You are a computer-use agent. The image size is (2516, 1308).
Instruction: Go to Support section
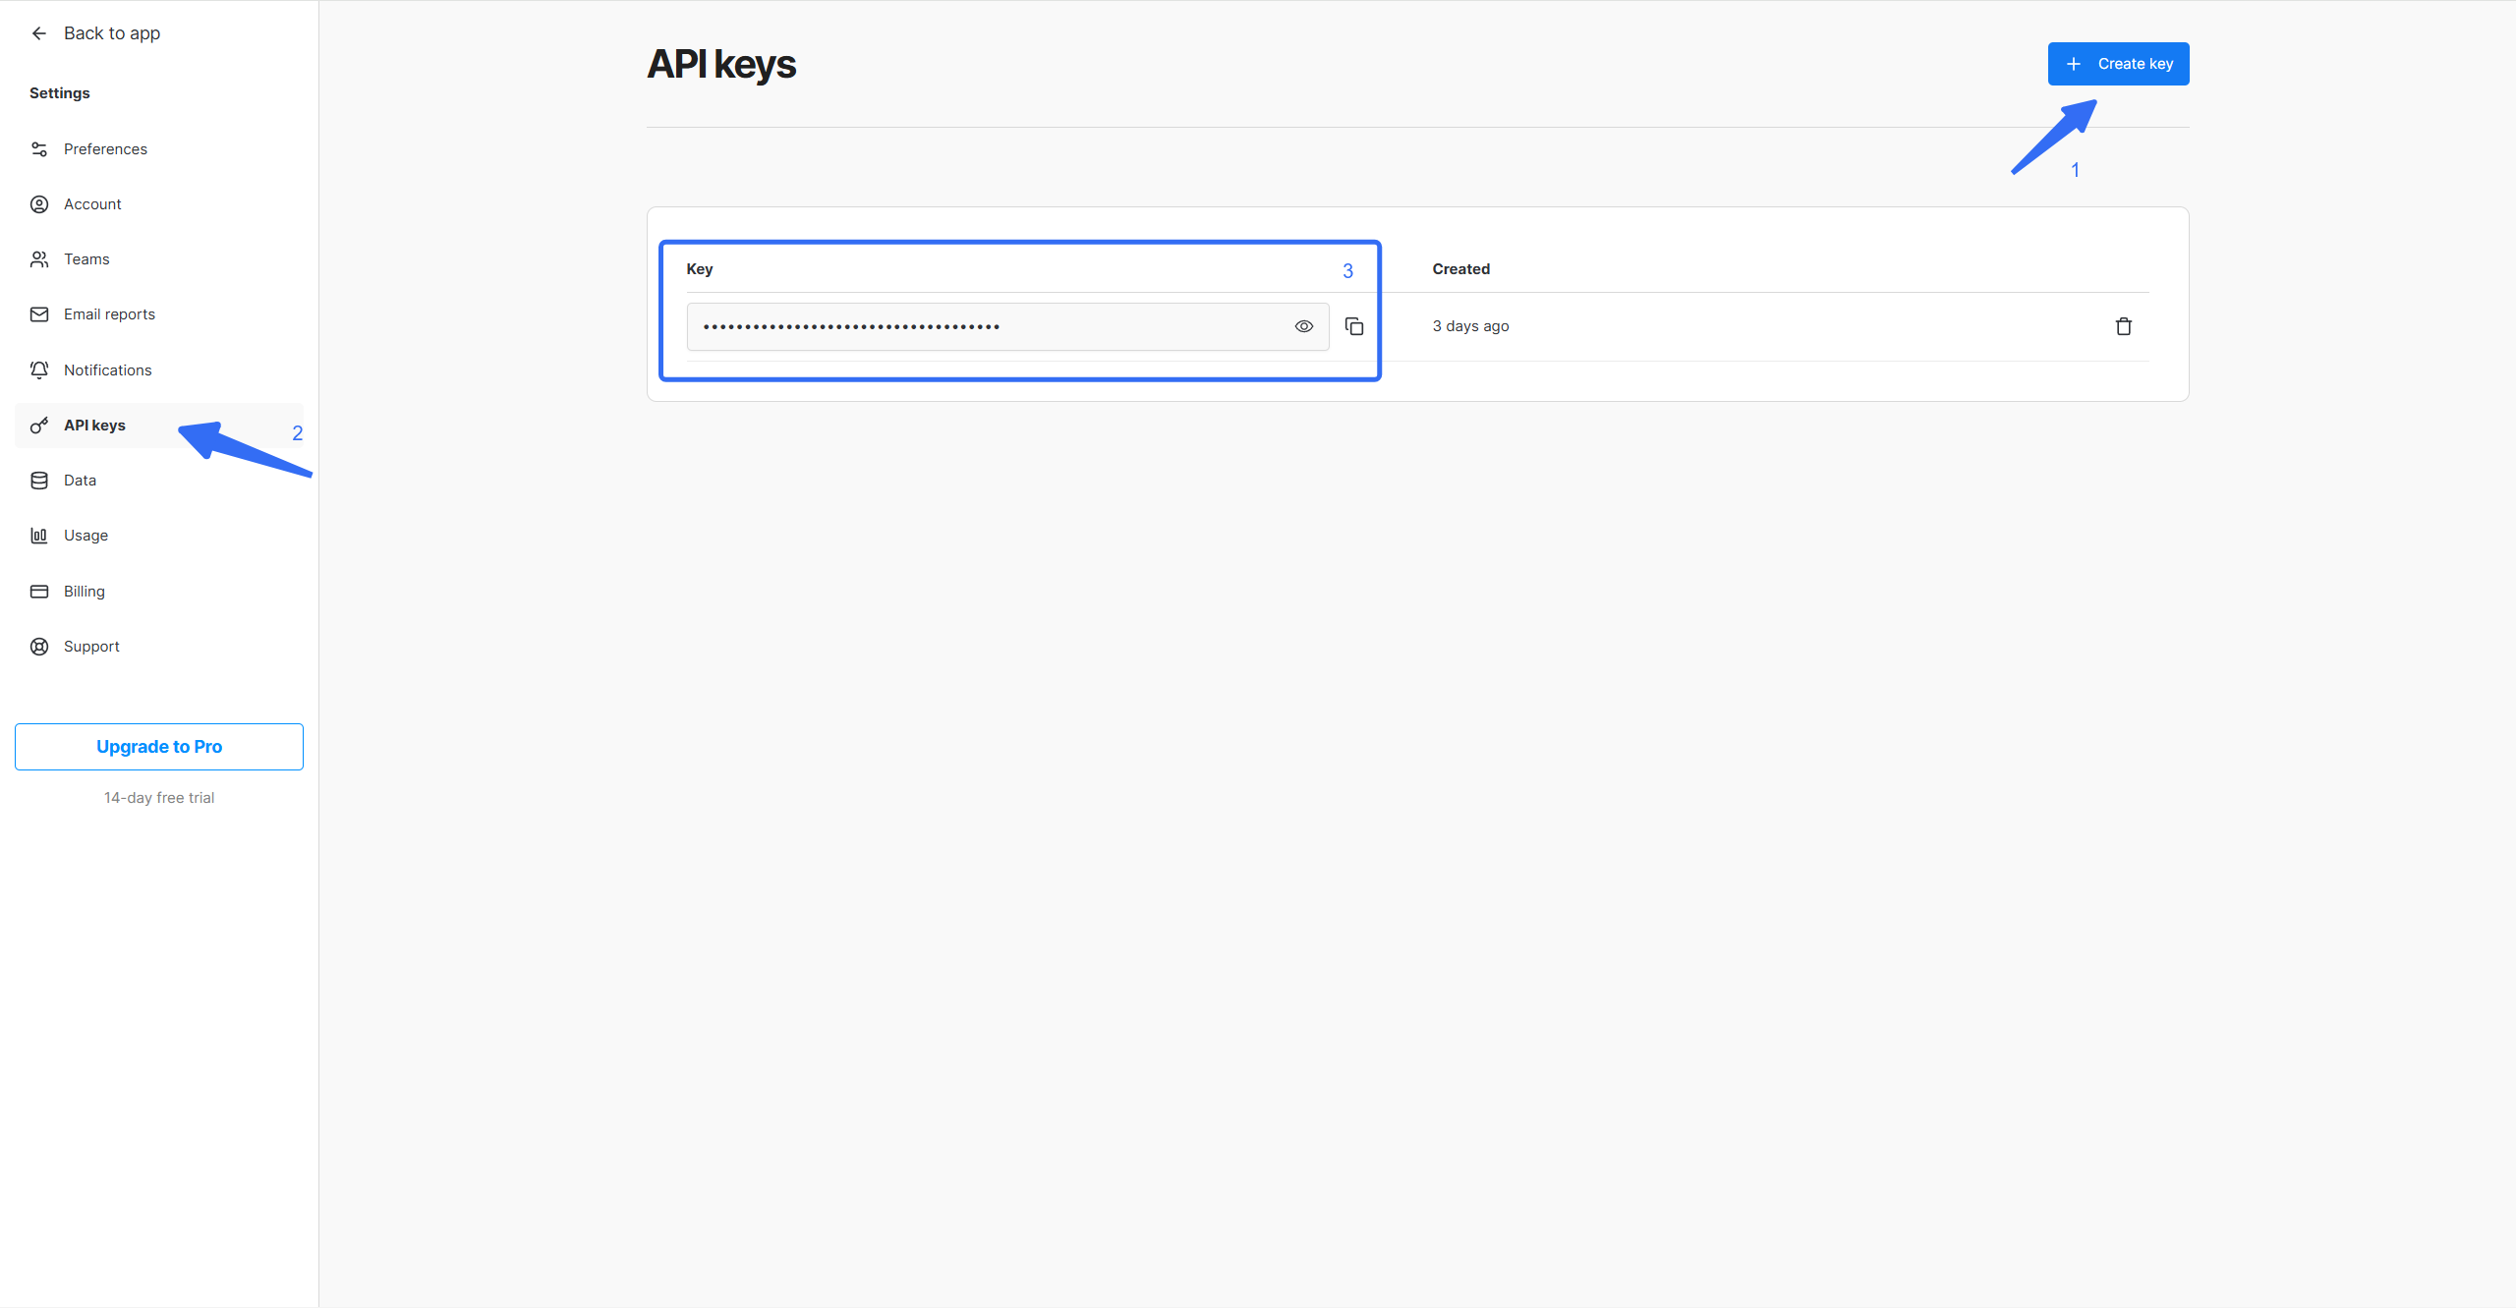91,647
